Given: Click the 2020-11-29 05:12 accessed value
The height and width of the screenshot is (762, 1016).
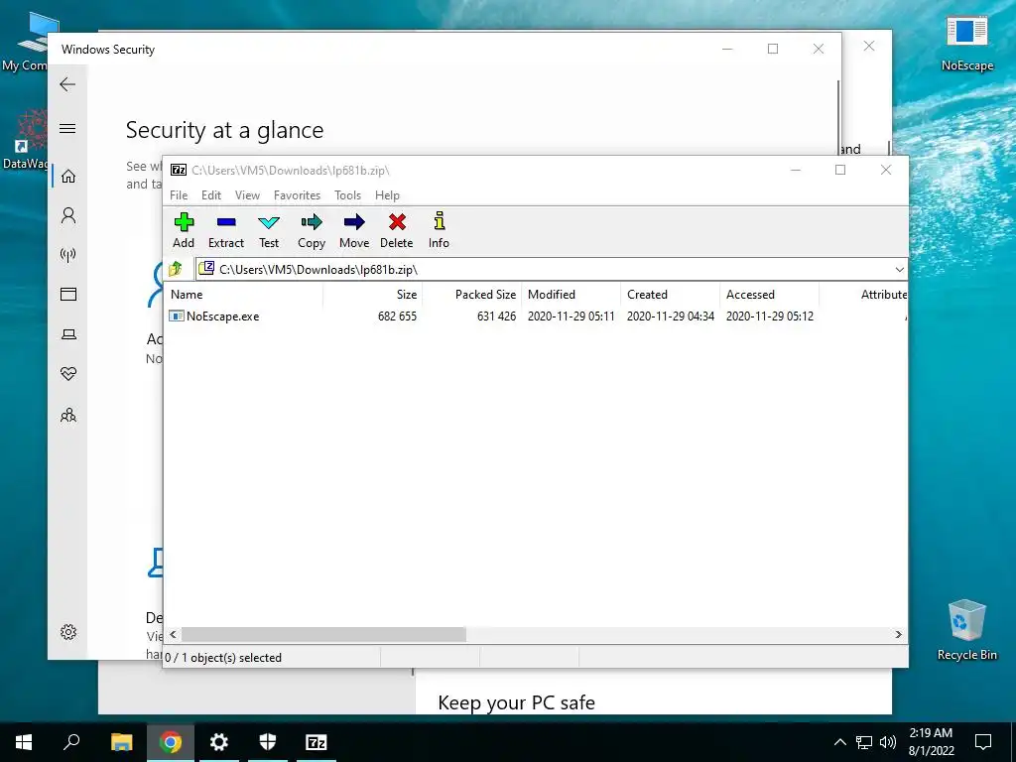Looking at the screenshot, I should [x=769, y=317].
